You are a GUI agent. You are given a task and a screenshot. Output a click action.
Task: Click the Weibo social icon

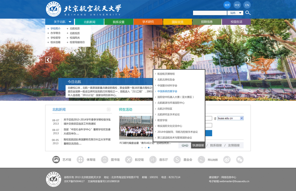227,160
